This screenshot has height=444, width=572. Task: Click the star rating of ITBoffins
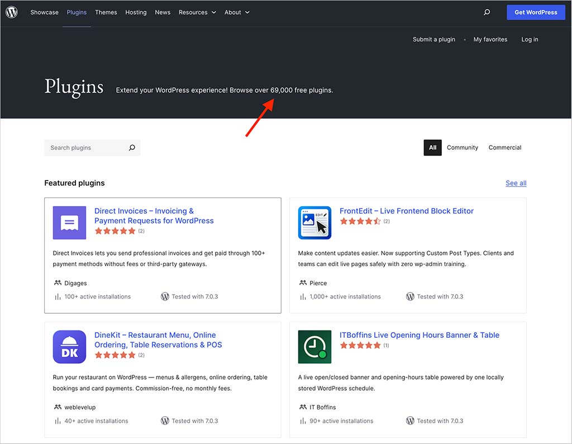tap(360, 345)
